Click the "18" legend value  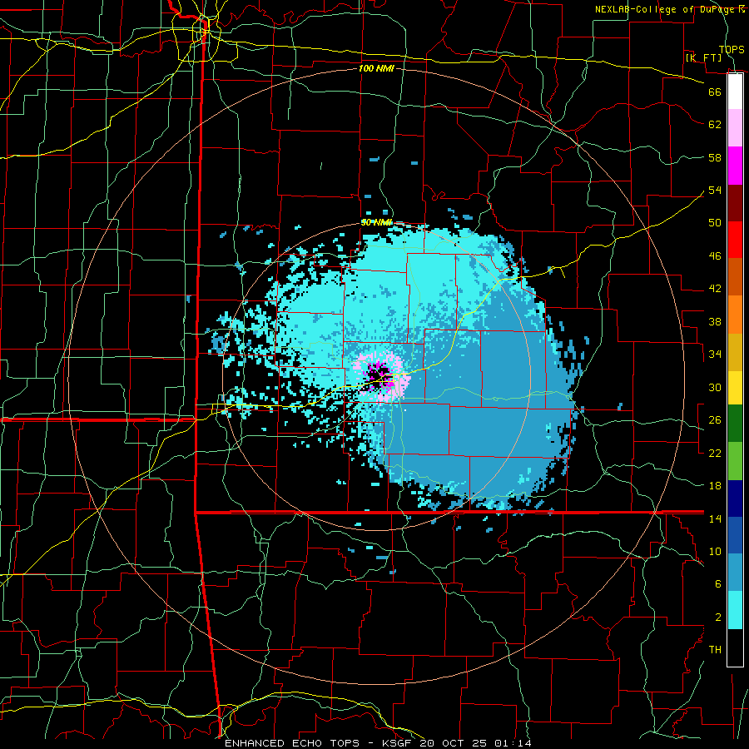coord(715,486)
